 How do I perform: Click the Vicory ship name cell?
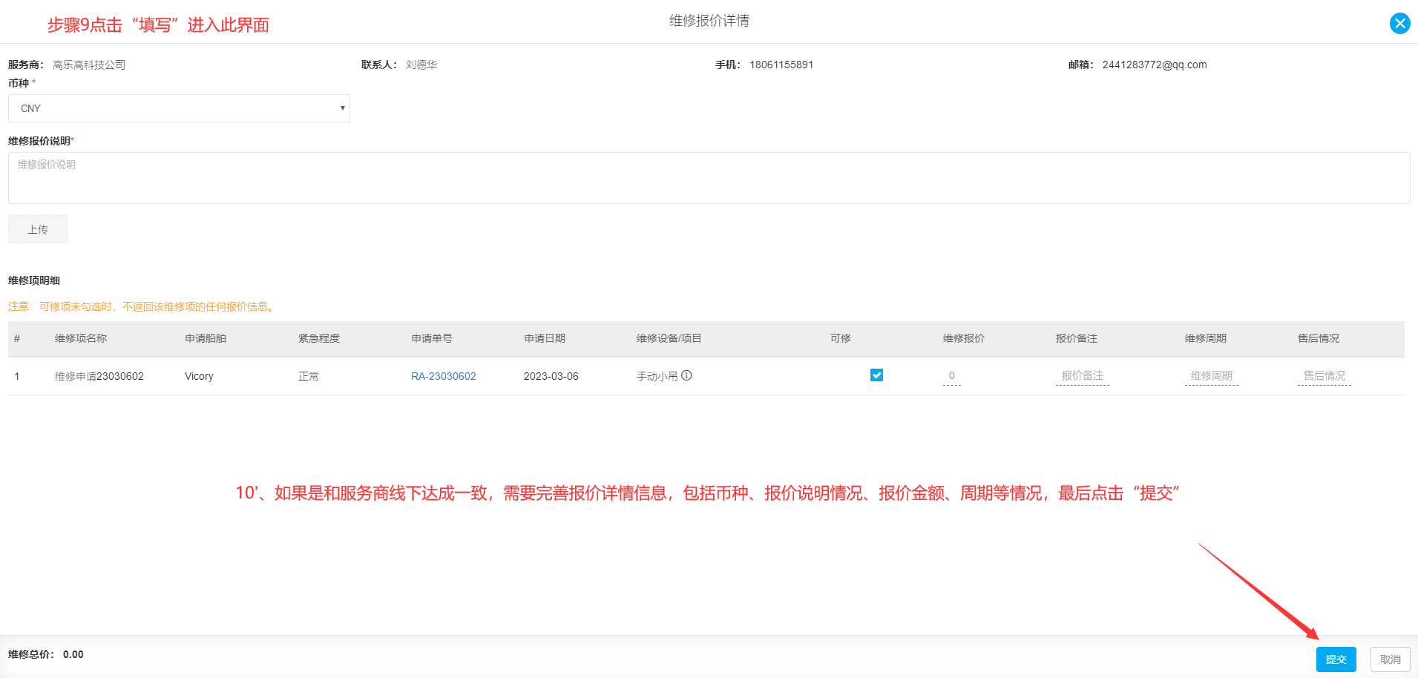coord(199,376)
